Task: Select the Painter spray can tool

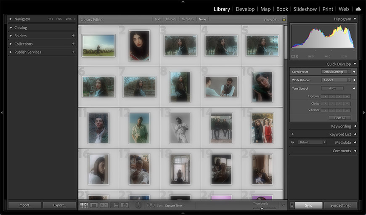Action: click(138, 205)
